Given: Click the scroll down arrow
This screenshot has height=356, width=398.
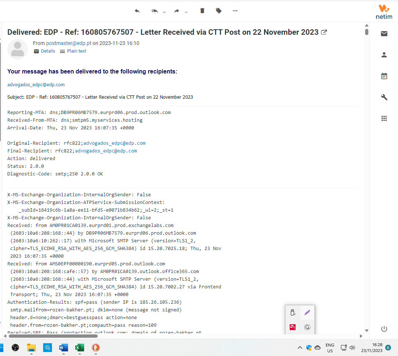Looking at the screenshot, I should (x=367, y=330).
